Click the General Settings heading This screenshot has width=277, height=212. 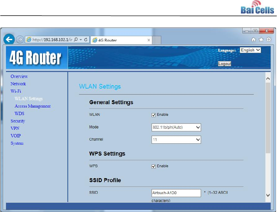111,102
